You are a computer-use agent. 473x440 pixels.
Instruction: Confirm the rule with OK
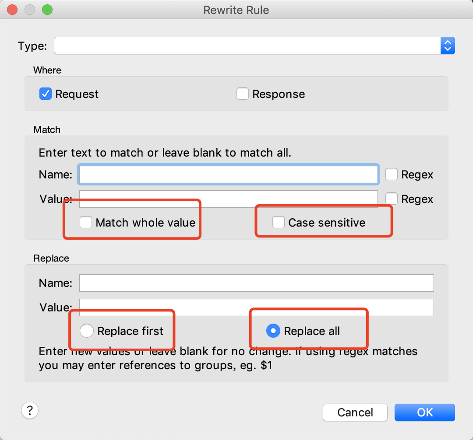pos(424,412)
